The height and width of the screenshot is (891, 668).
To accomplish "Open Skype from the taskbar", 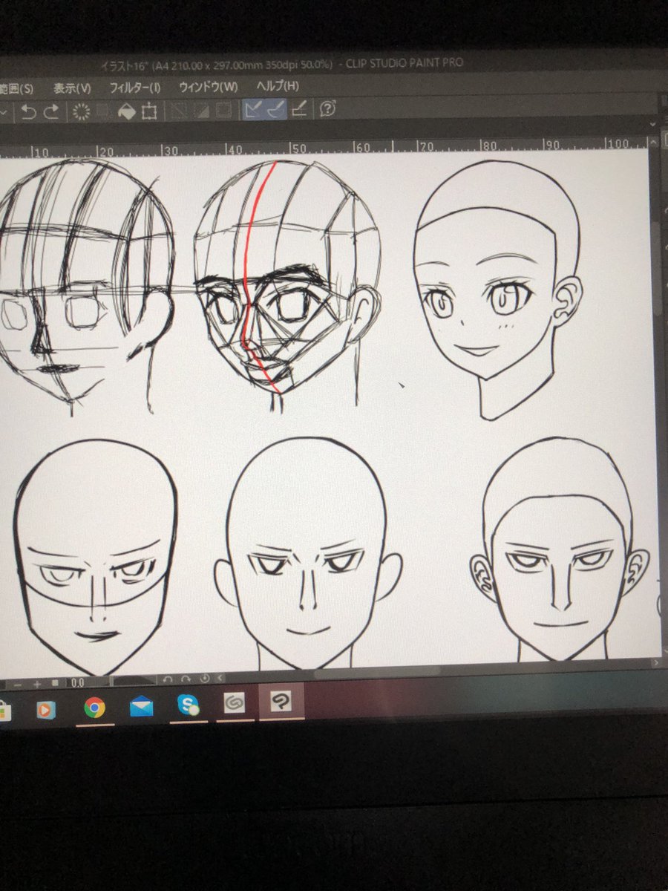I will click(189, 705).
